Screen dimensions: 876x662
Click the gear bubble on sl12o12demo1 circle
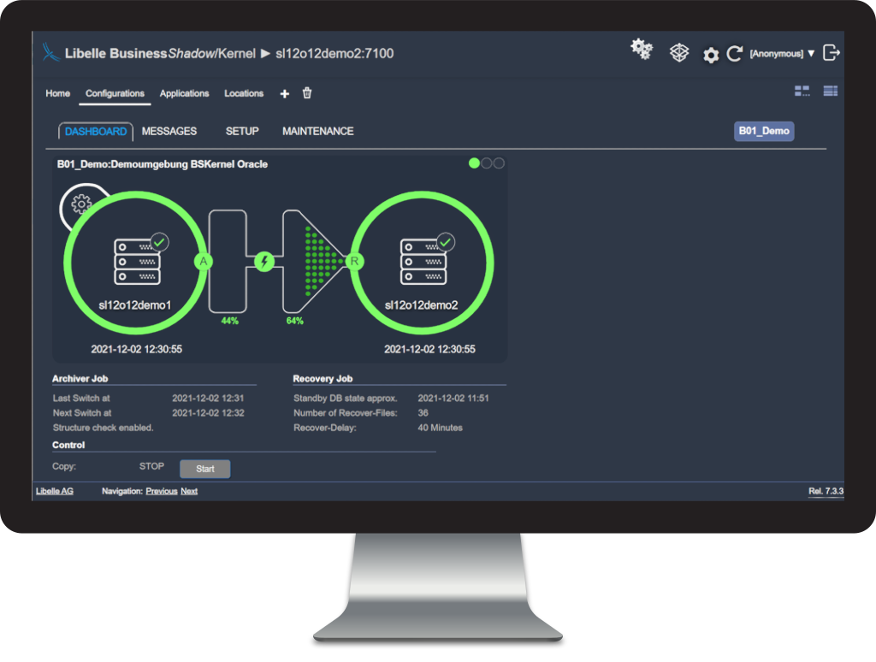tap(81, 204)
